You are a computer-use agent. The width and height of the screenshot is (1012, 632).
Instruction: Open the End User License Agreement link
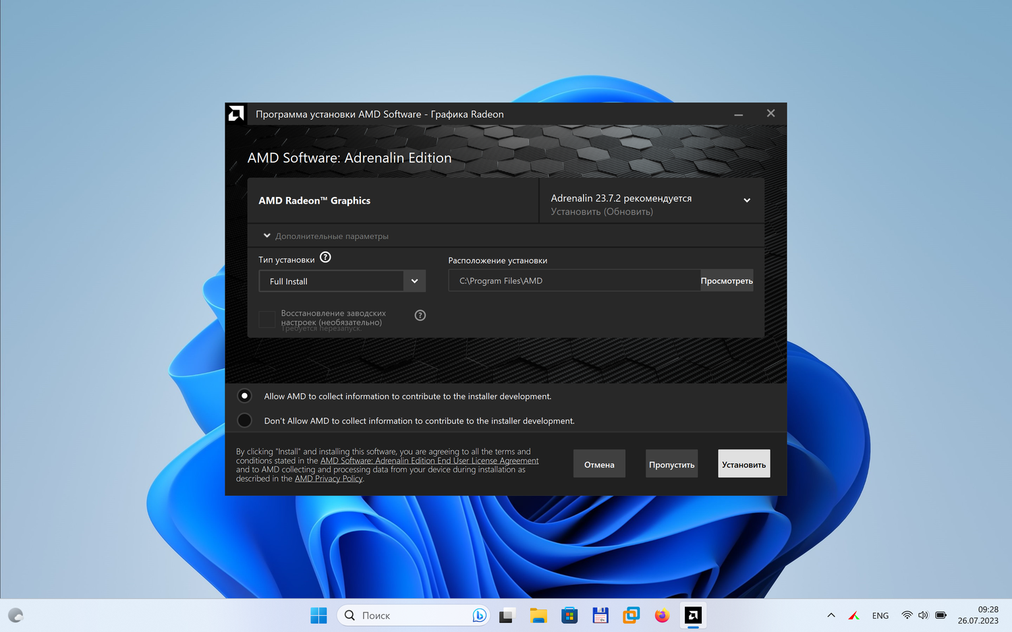429,461
